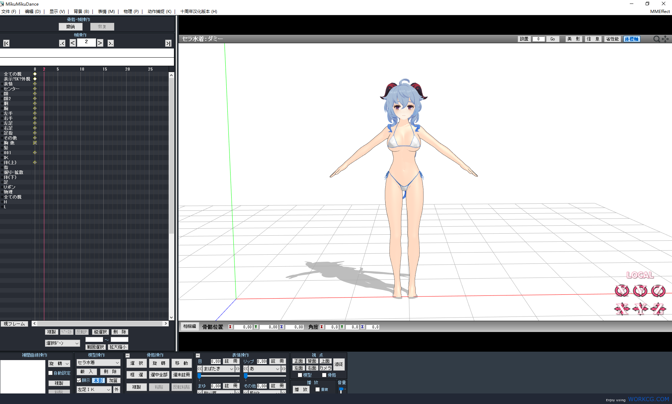Check the 模型 view checkbox
The image size is (672, 404).
click(300, 375)
